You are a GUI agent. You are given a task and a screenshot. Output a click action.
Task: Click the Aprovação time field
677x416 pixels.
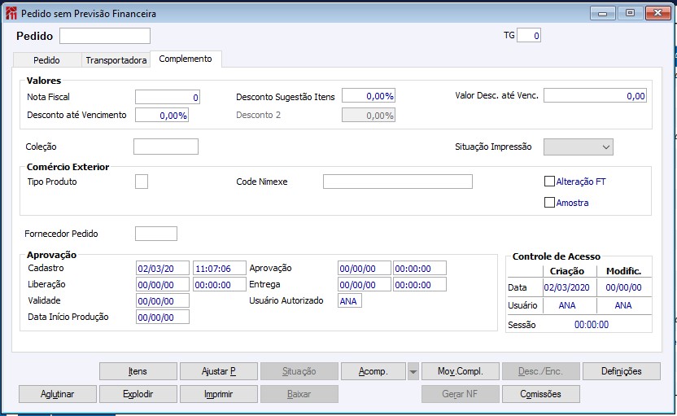point(420,269)
